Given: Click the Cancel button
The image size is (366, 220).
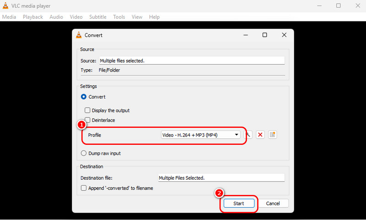Looking at the screenshot, I should 273,203.
